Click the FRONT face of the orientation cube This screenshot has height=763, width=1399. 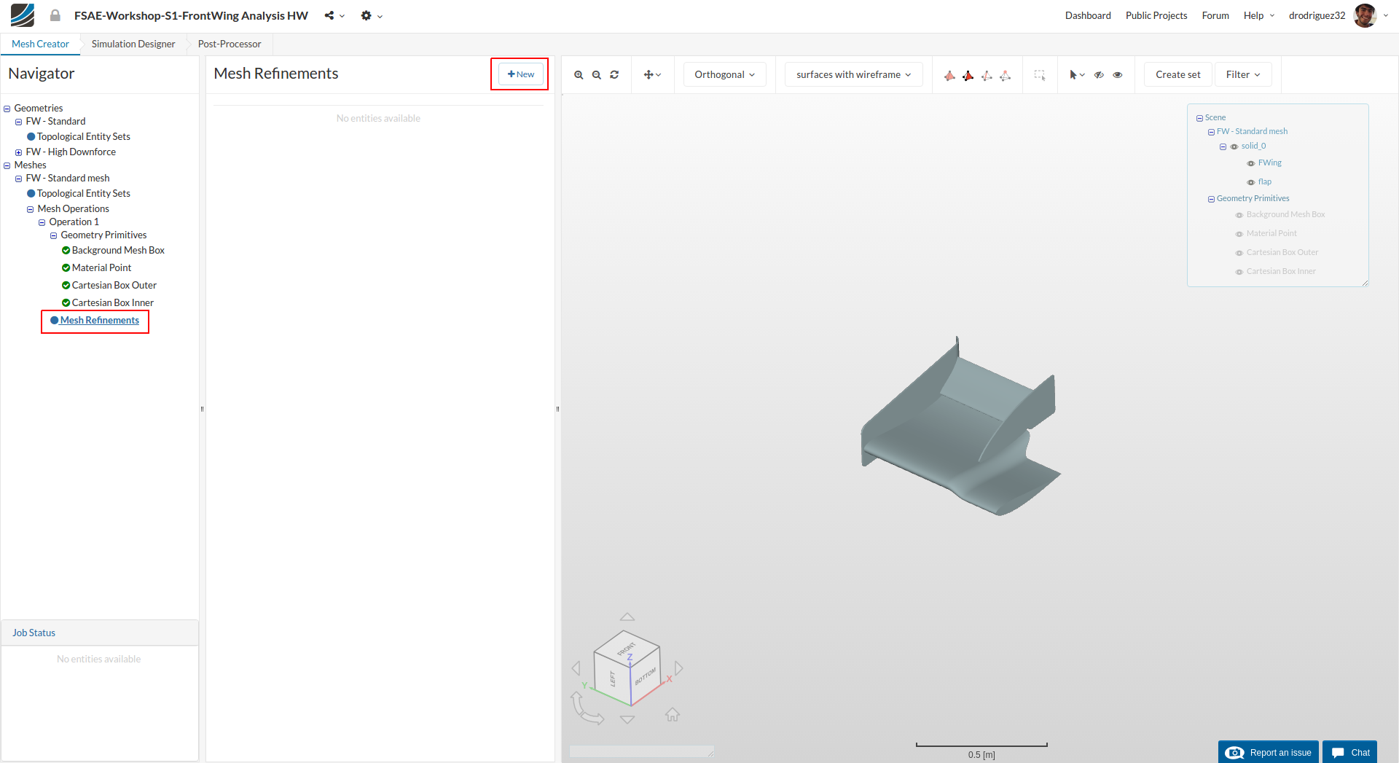(627, 648)
